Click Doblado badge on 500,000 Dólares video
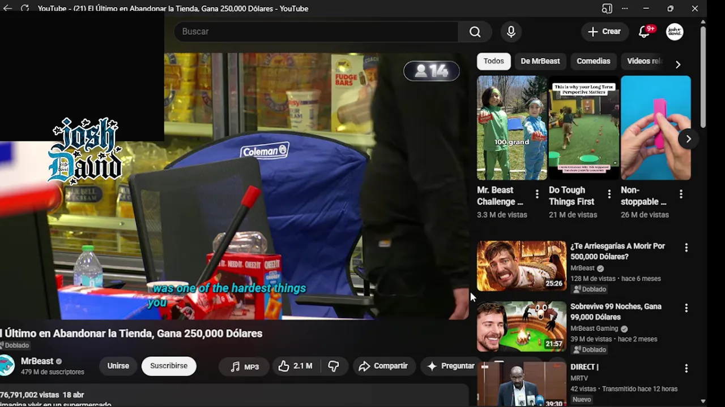Image resolution: width=725 pixels, height=407 pixels. (590, 289)
